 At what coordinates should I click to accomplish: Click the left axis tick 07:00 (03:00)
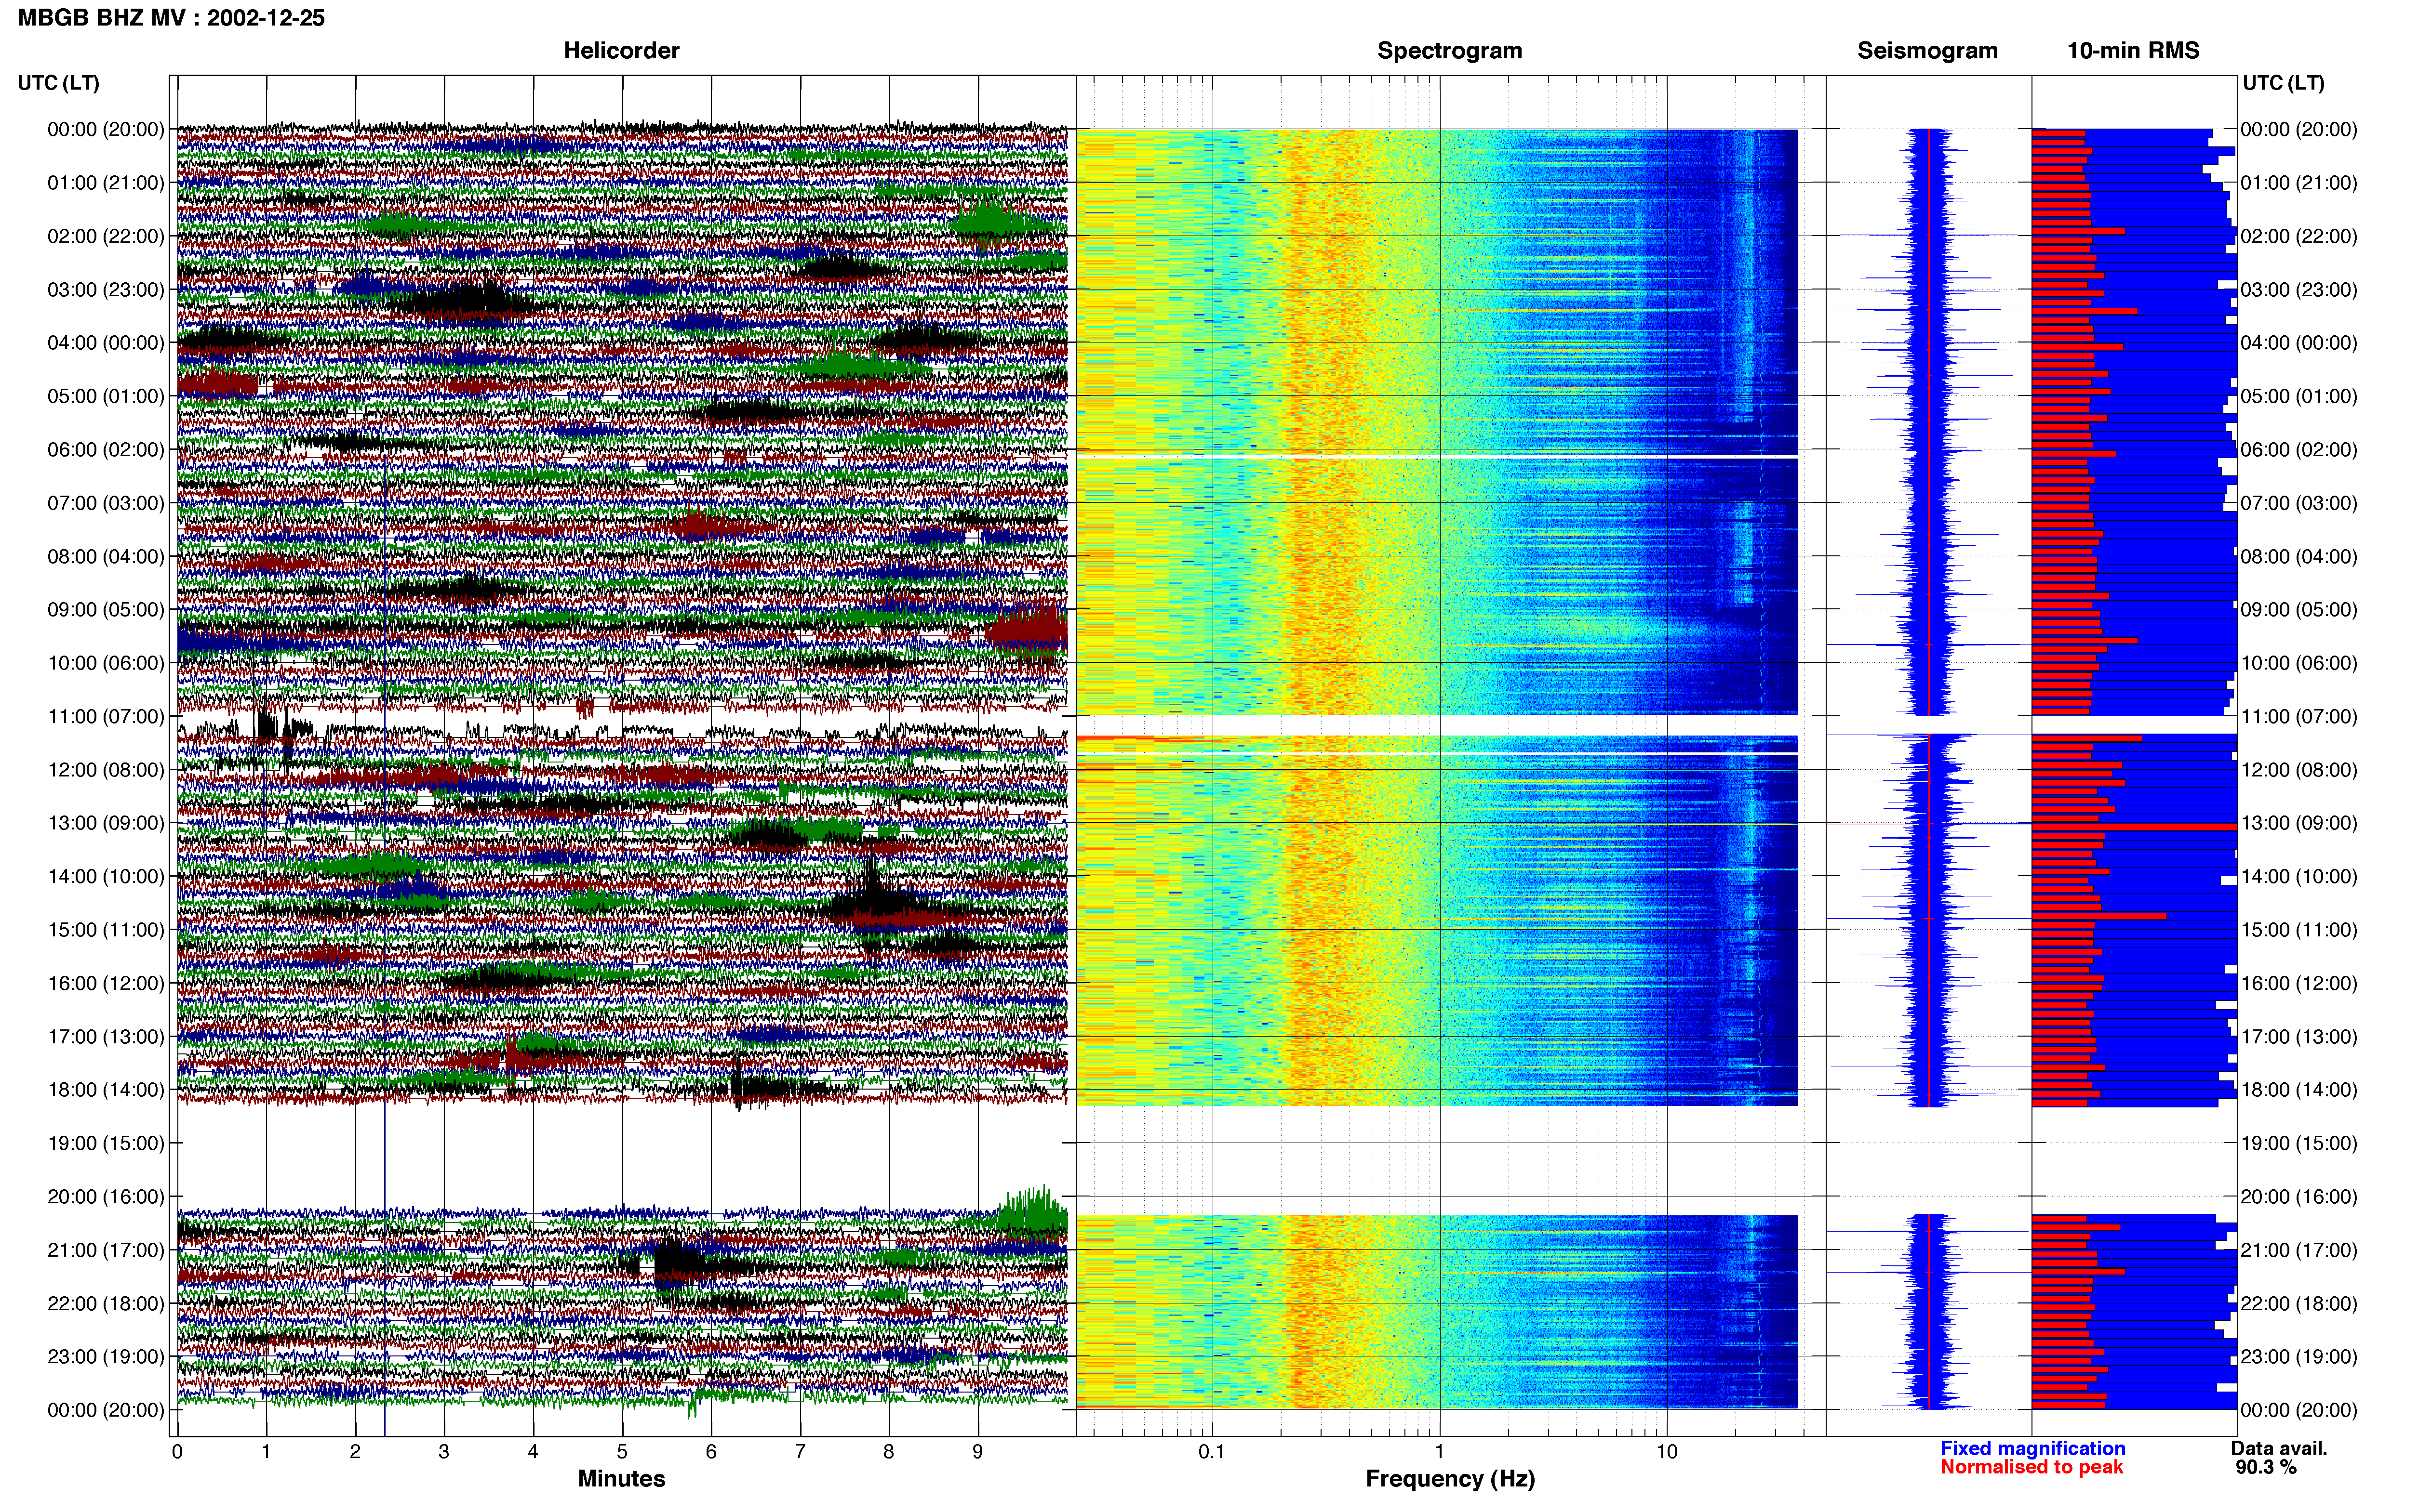click(x=106, y=503)
